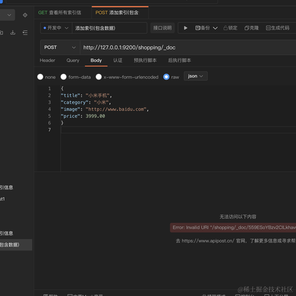The width and height of the screenshot is (296, 296).
Task: Click the Invalid URI error message
Action: coord(233,228)
